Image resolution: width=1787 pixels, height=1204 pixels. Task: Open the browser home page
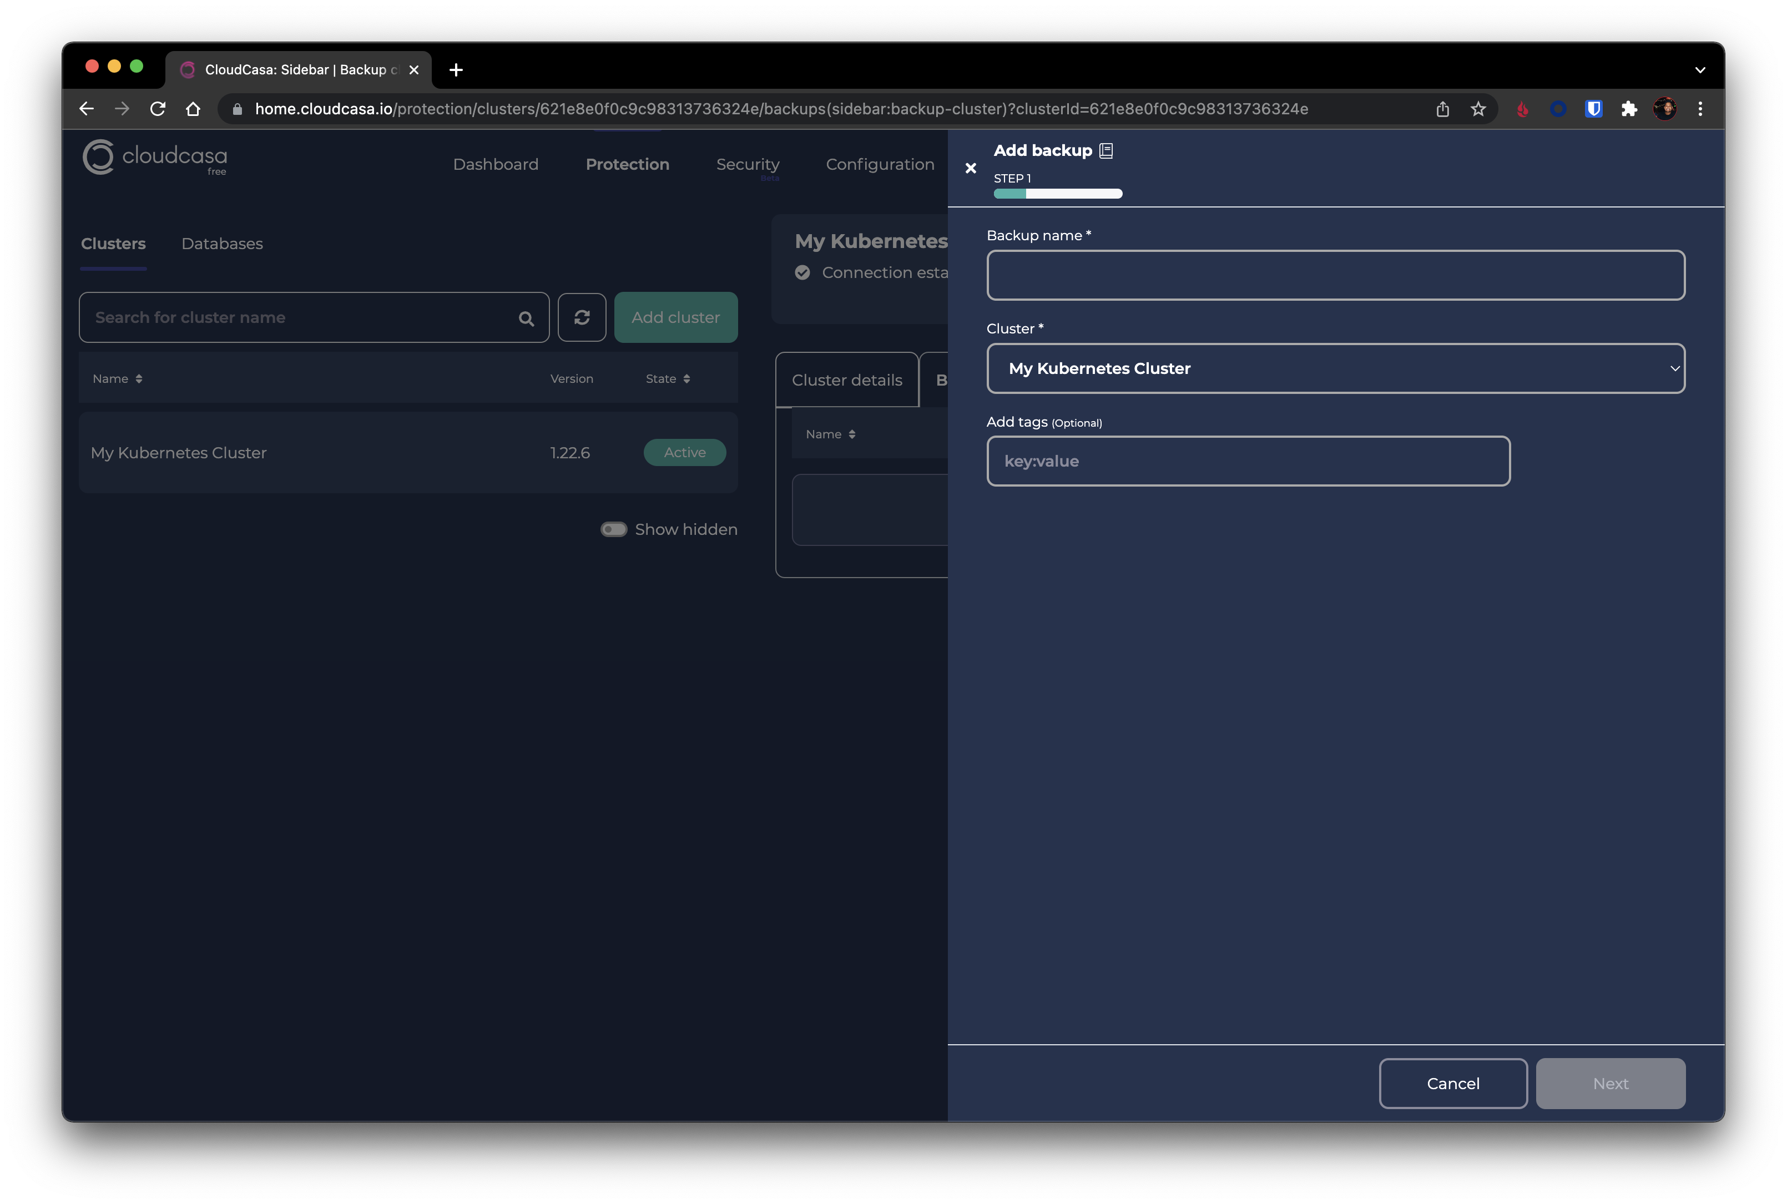[x=193, y=109]
